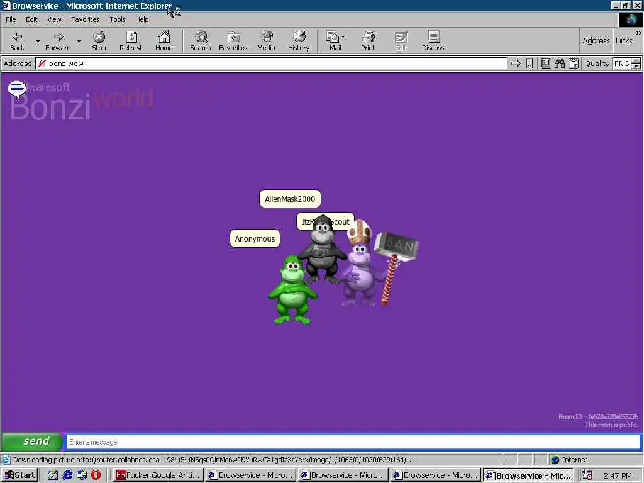The height and width of the screenshot is (483, 644).
Task: Click the Quality field showing PNG
Action: click(x=622, y=64)
